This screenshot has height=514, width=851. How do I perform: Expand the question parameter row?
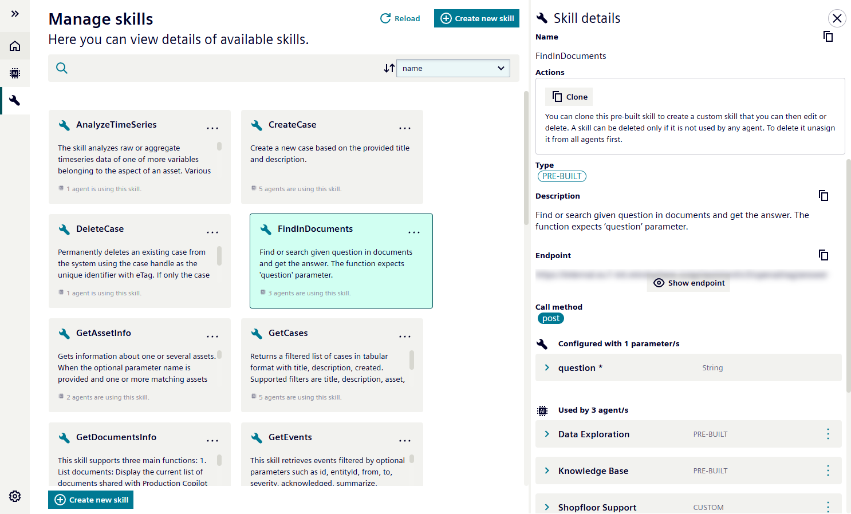tap(547, 367)
